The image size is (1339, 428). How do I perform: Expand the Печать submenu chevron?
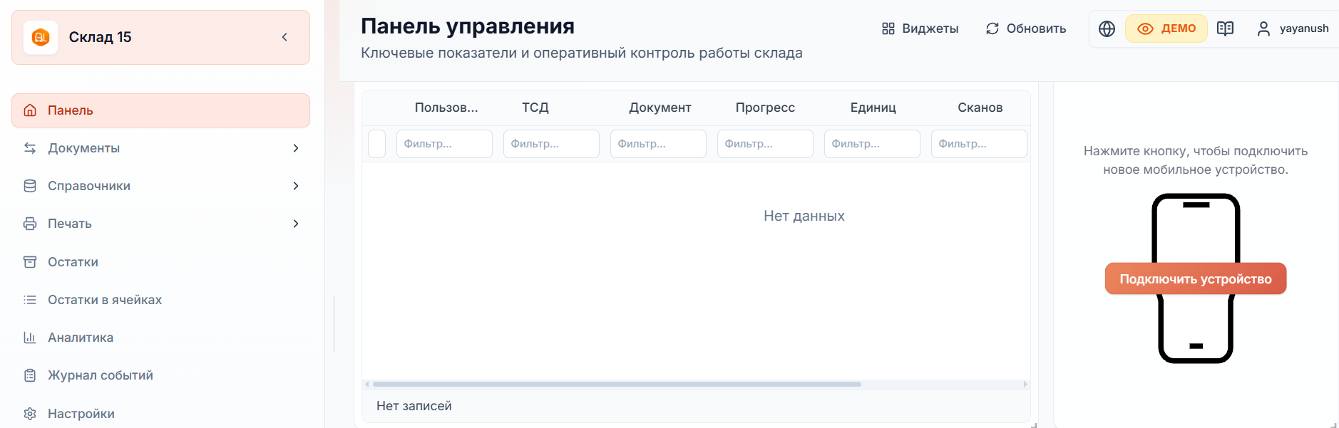click(296, 224)
